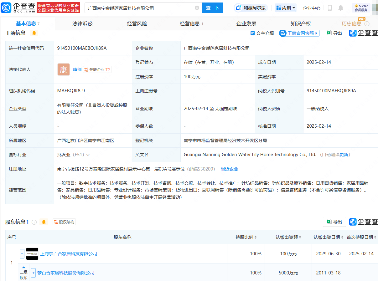Viewport: 378px width, 281px height.
Task: Click 更新 link for English name
Action: pyautogui.click(x=344, y=155)
